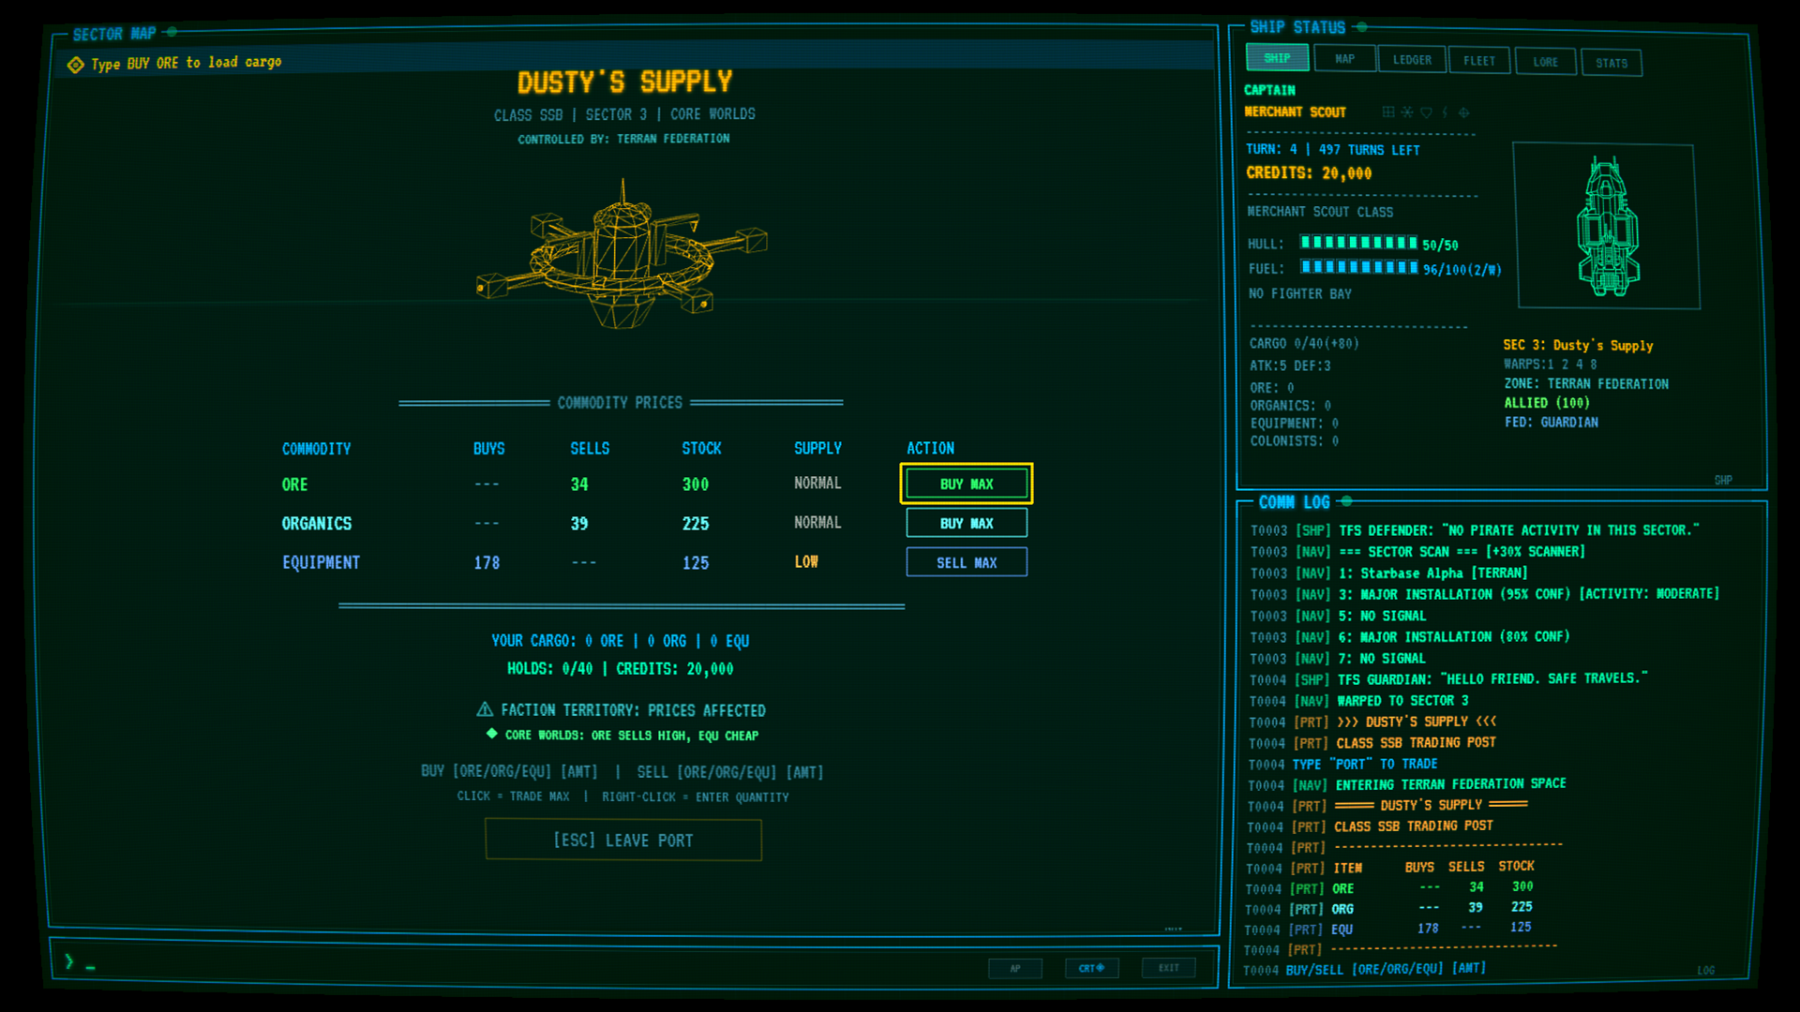Click the 'ALLIED (100)' standing text

point(1547,403)
